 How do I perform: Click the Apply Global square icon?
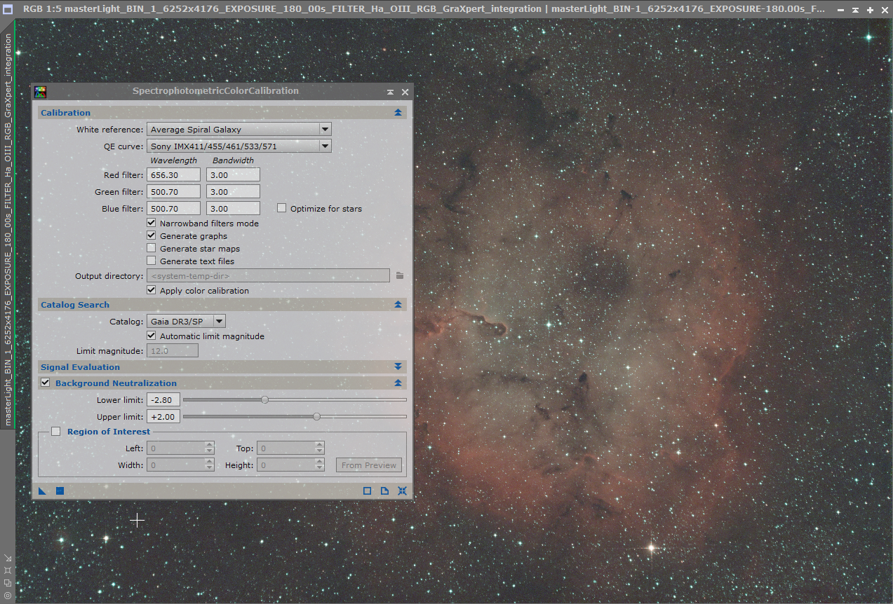pyautogui.click(x=60, y=491)
